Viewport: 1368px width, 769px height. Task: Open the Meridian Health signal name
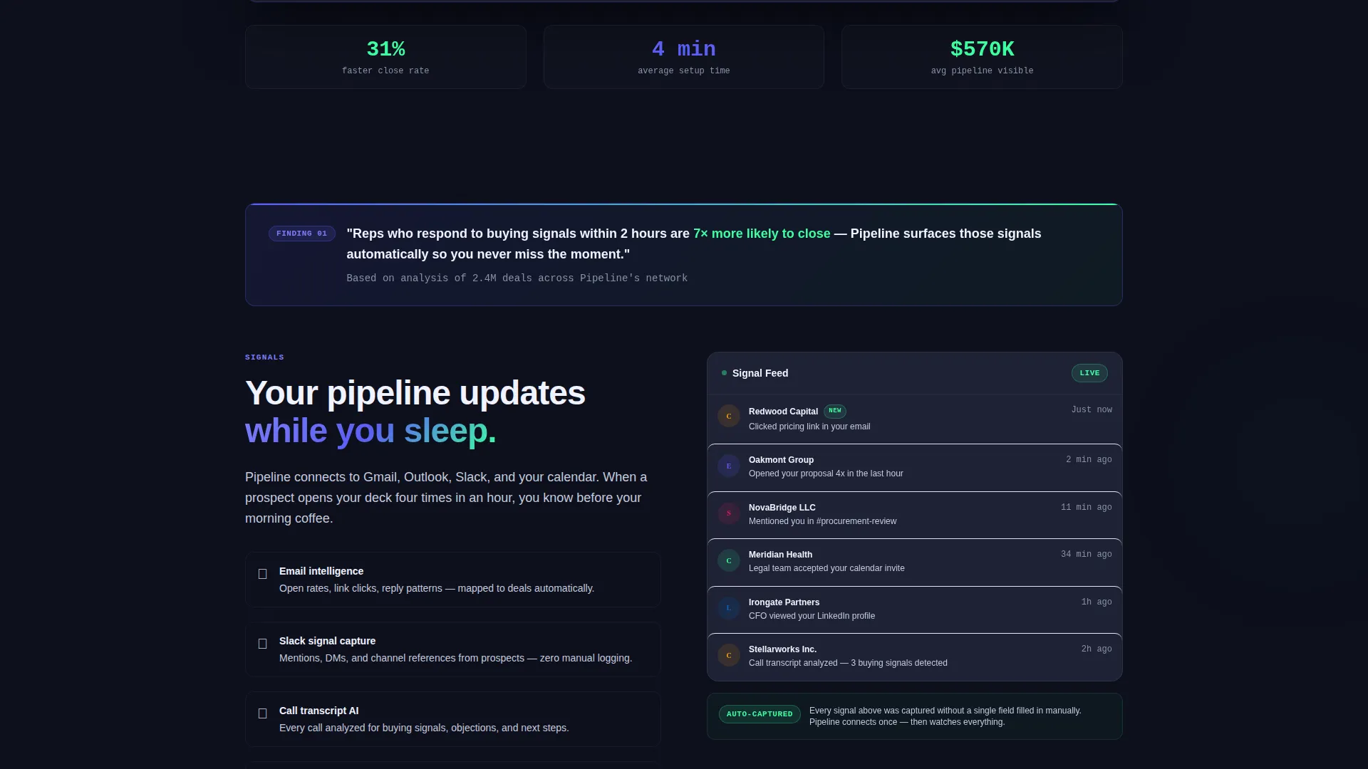click(x=780, y=555)
